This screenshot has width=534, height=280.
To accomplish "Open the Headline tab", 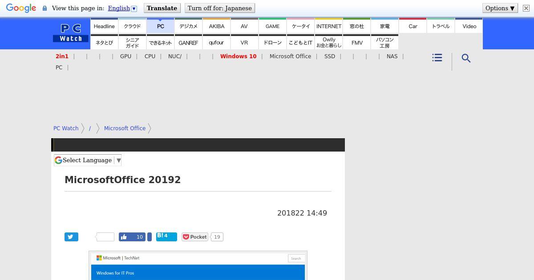I will click(104, 26).
